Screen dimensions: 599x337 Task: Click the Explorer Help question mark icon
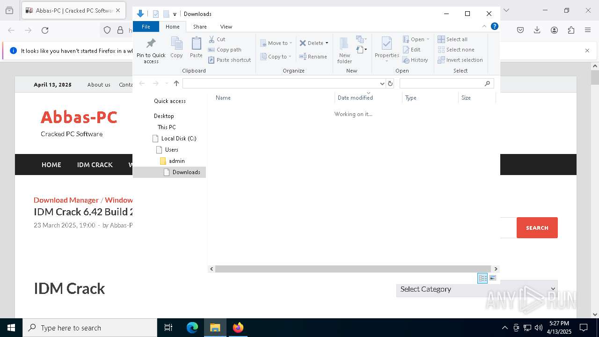tap(495, 26)
